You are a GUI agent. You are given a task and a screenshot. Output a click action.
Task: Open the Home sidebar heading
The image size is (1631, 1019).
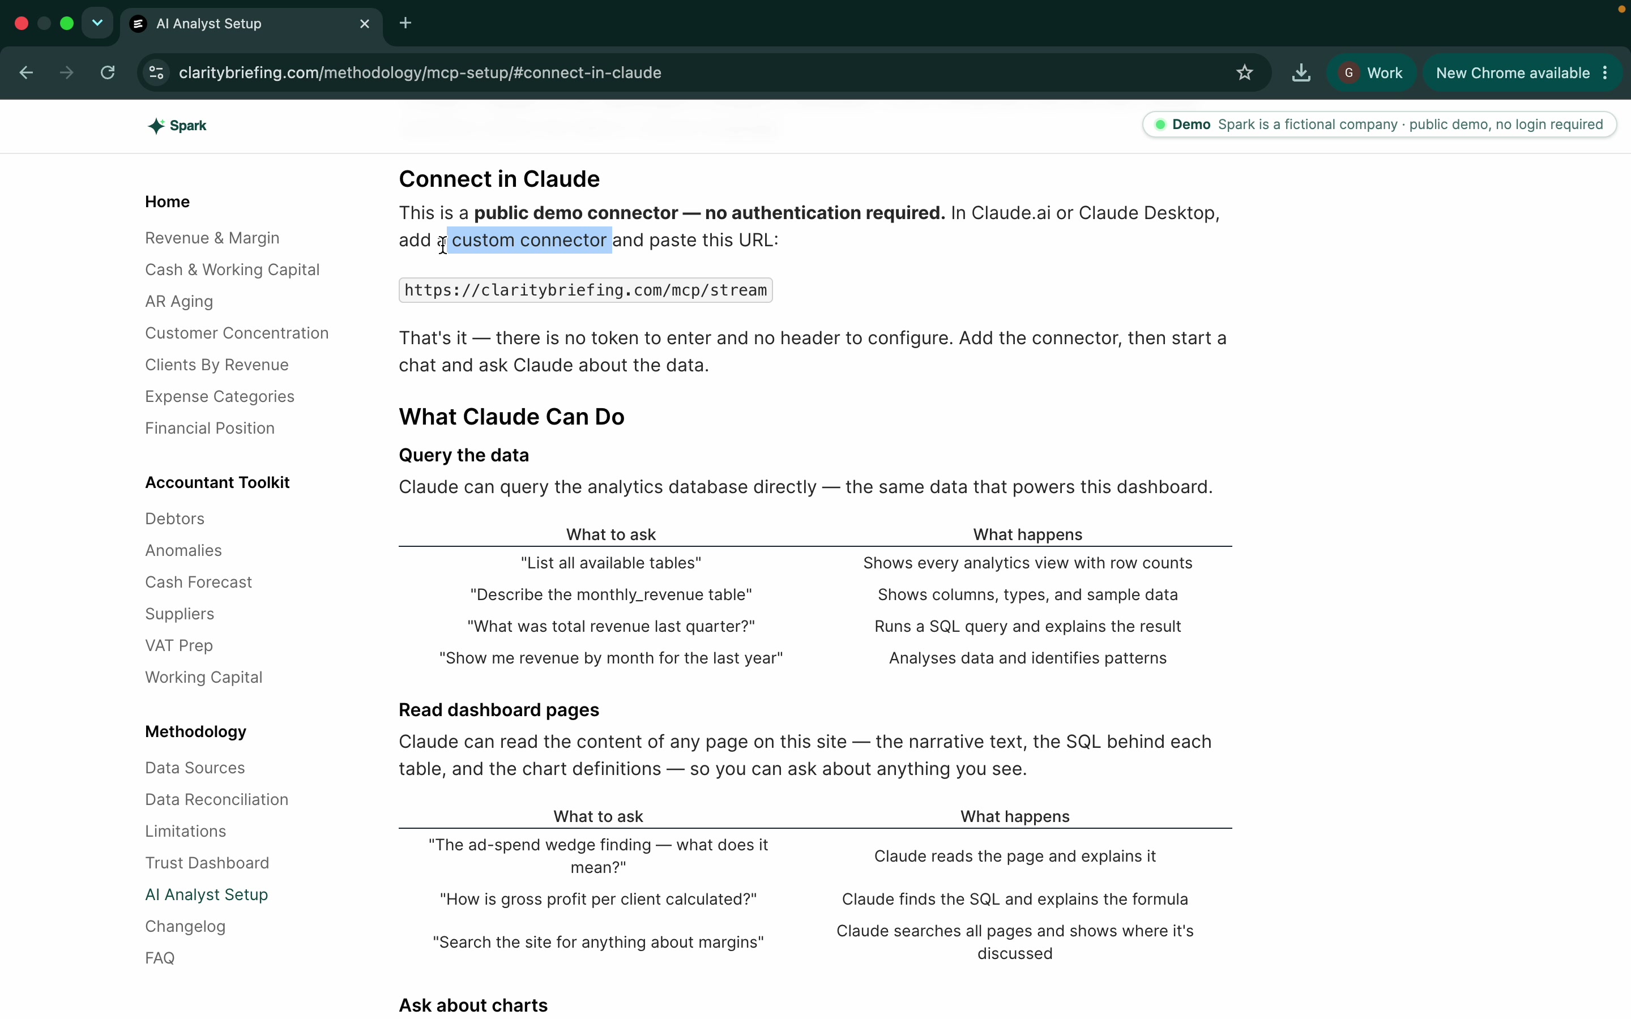coord(167,202)
